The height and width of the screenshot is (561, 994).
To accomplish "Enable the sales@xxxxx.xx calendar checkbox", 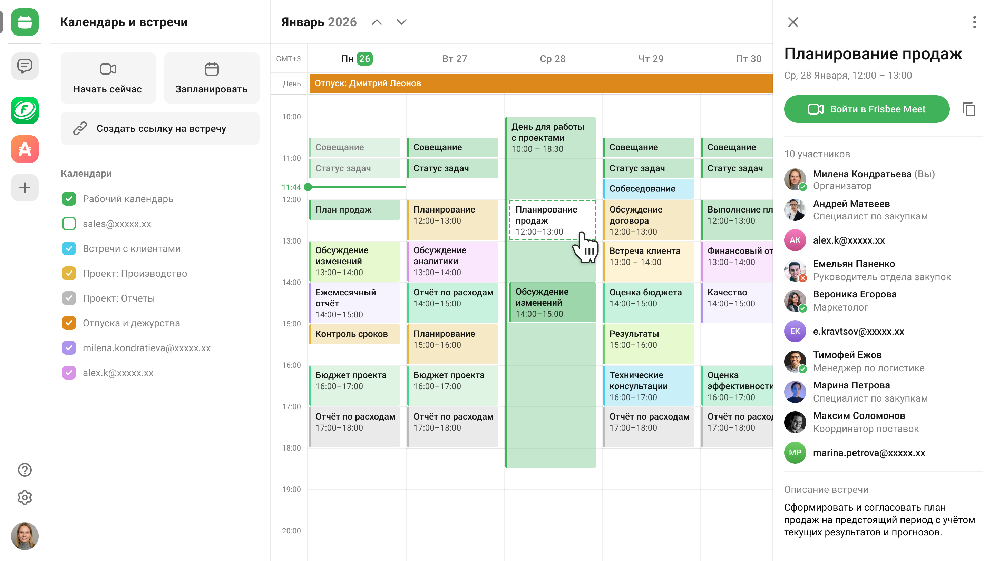I will pos(69,224).
